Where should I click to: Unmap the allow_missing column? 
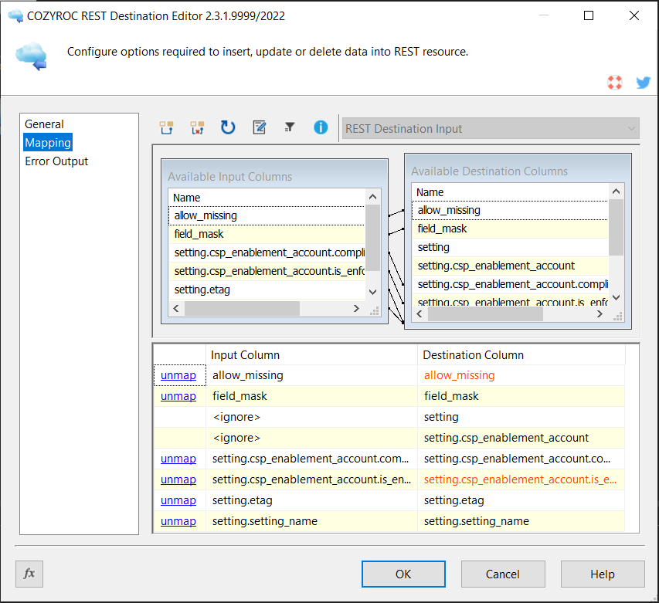[x=178, y=375]
